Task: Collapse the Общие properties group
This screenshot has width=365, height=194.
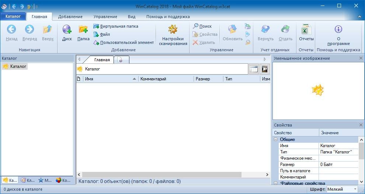Action: tap(276, 139)
